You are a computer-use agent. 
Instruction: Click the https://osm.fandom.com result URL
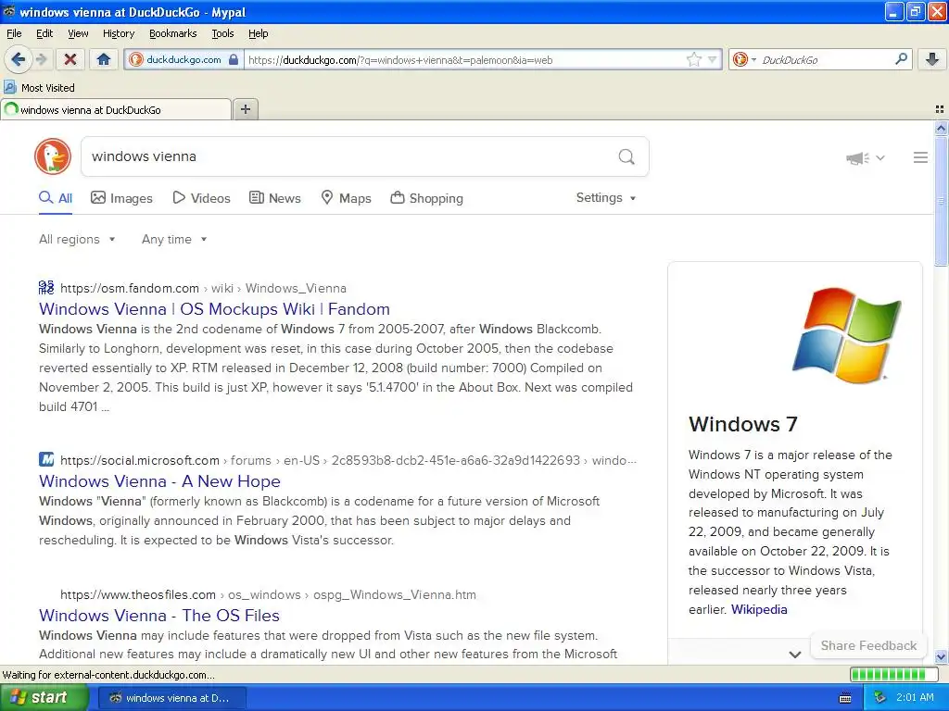130,289
